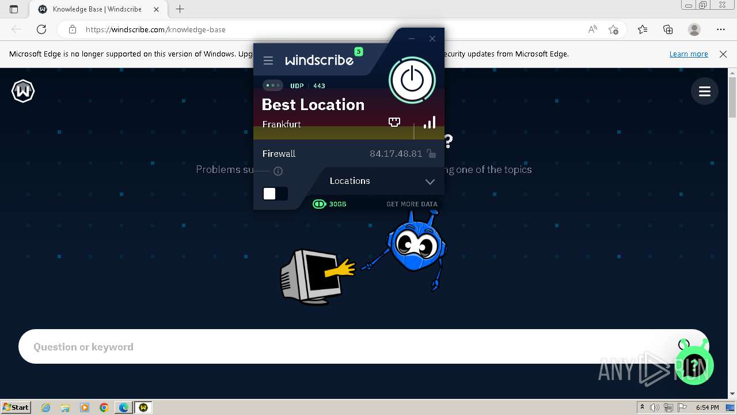737x415 pixels.
Task: Click the Edge back button
Action: coord(16,29)
